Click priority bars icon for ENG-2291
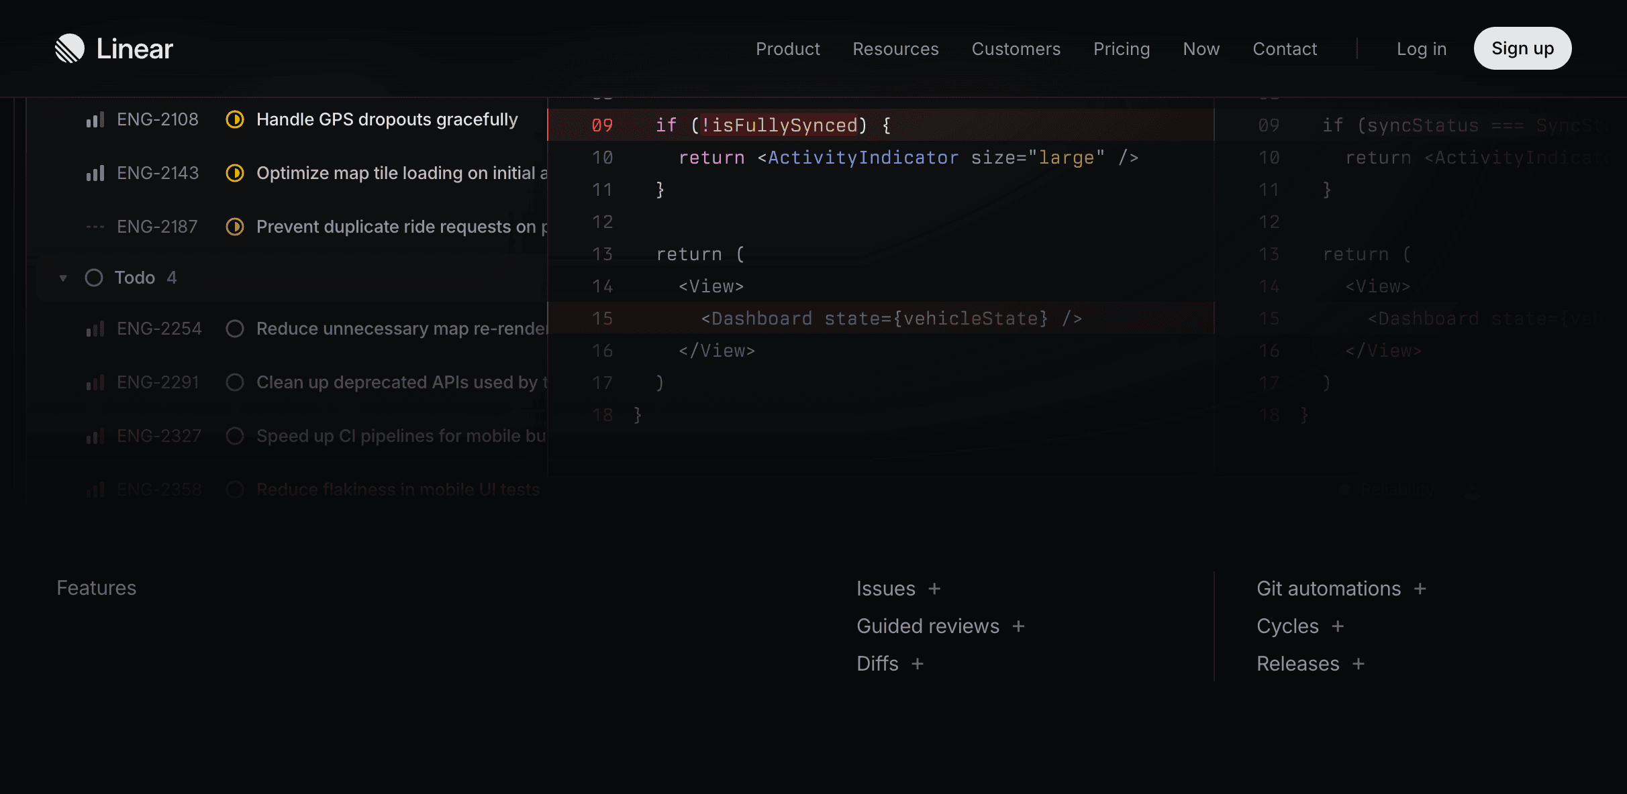The image size is (1627, 794). (x=95, y=383)
